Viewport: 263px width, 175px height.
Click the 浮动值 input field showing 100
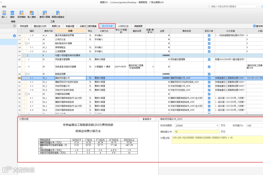pos(255,125)
